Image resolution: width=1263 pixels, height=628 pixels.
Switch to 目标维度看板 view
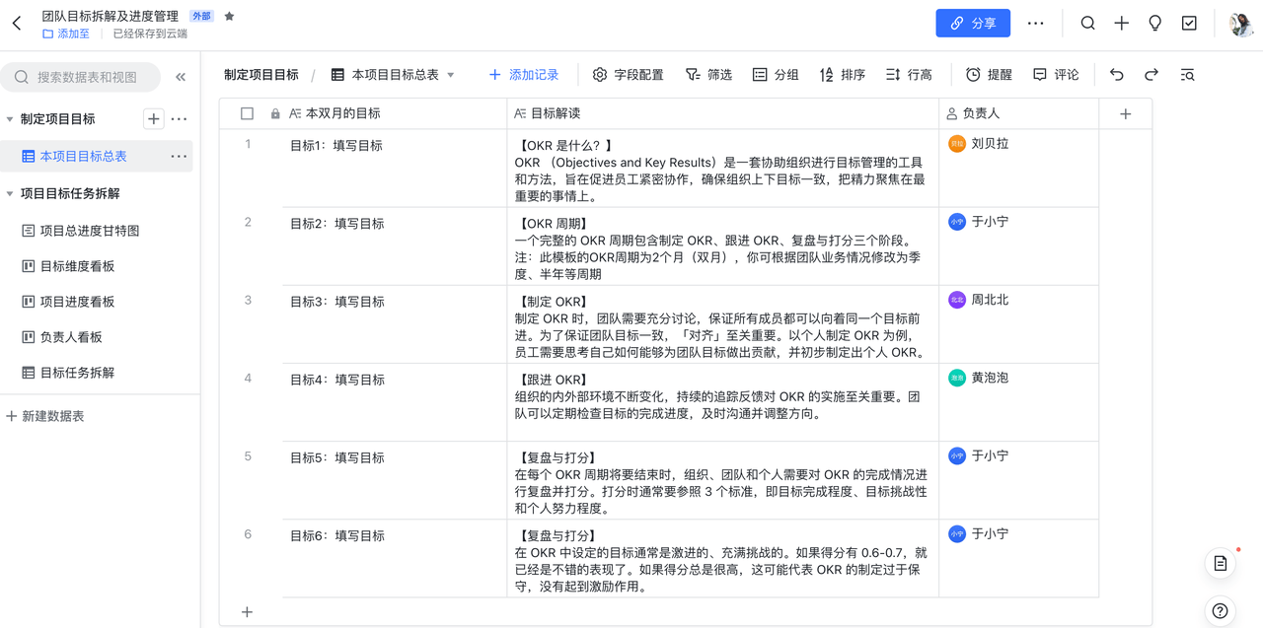[77, 266]
